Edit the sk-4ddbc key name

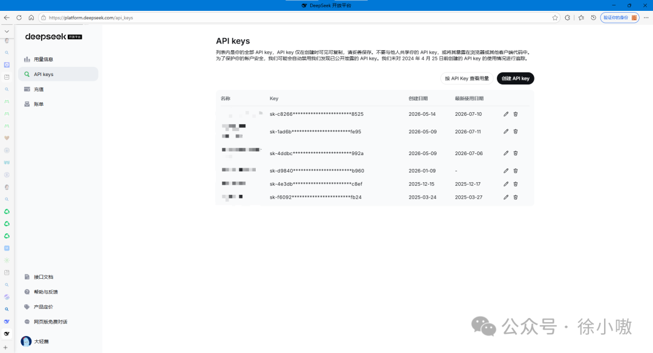pyautogui.click(x=505, y=153)
